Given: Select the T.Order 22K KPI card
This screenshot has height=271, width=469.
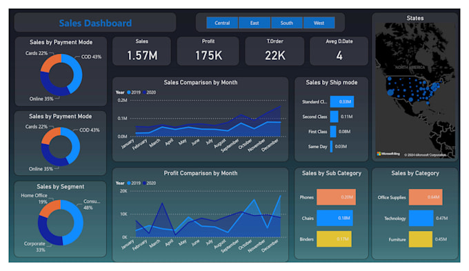Looking at the screenshot, I should pyautogui.click(x=275, y=51).
